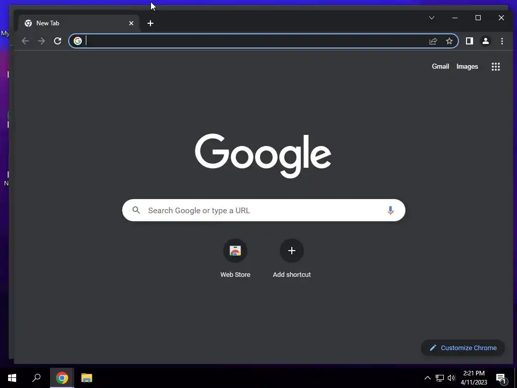Bookmark this tab with the star icon

449,41
